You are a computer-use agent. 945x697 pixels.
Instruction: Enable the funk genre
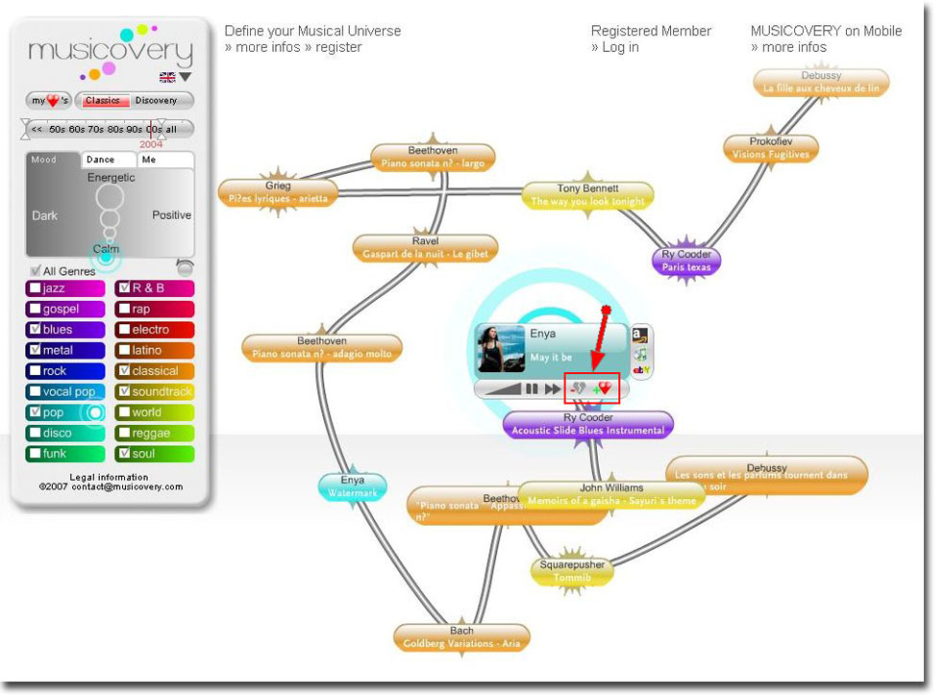coord(36,454)
